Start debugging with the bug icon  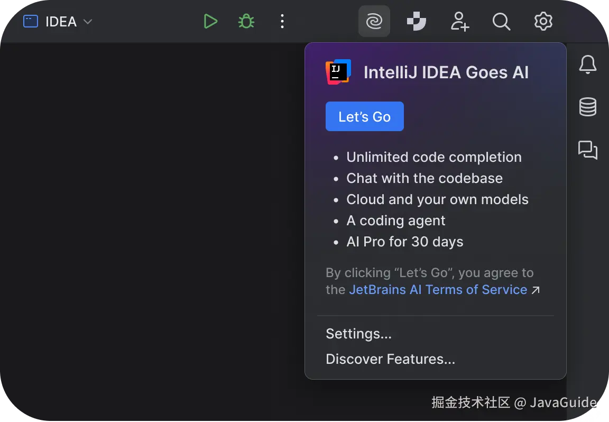(x=246, y=22)
